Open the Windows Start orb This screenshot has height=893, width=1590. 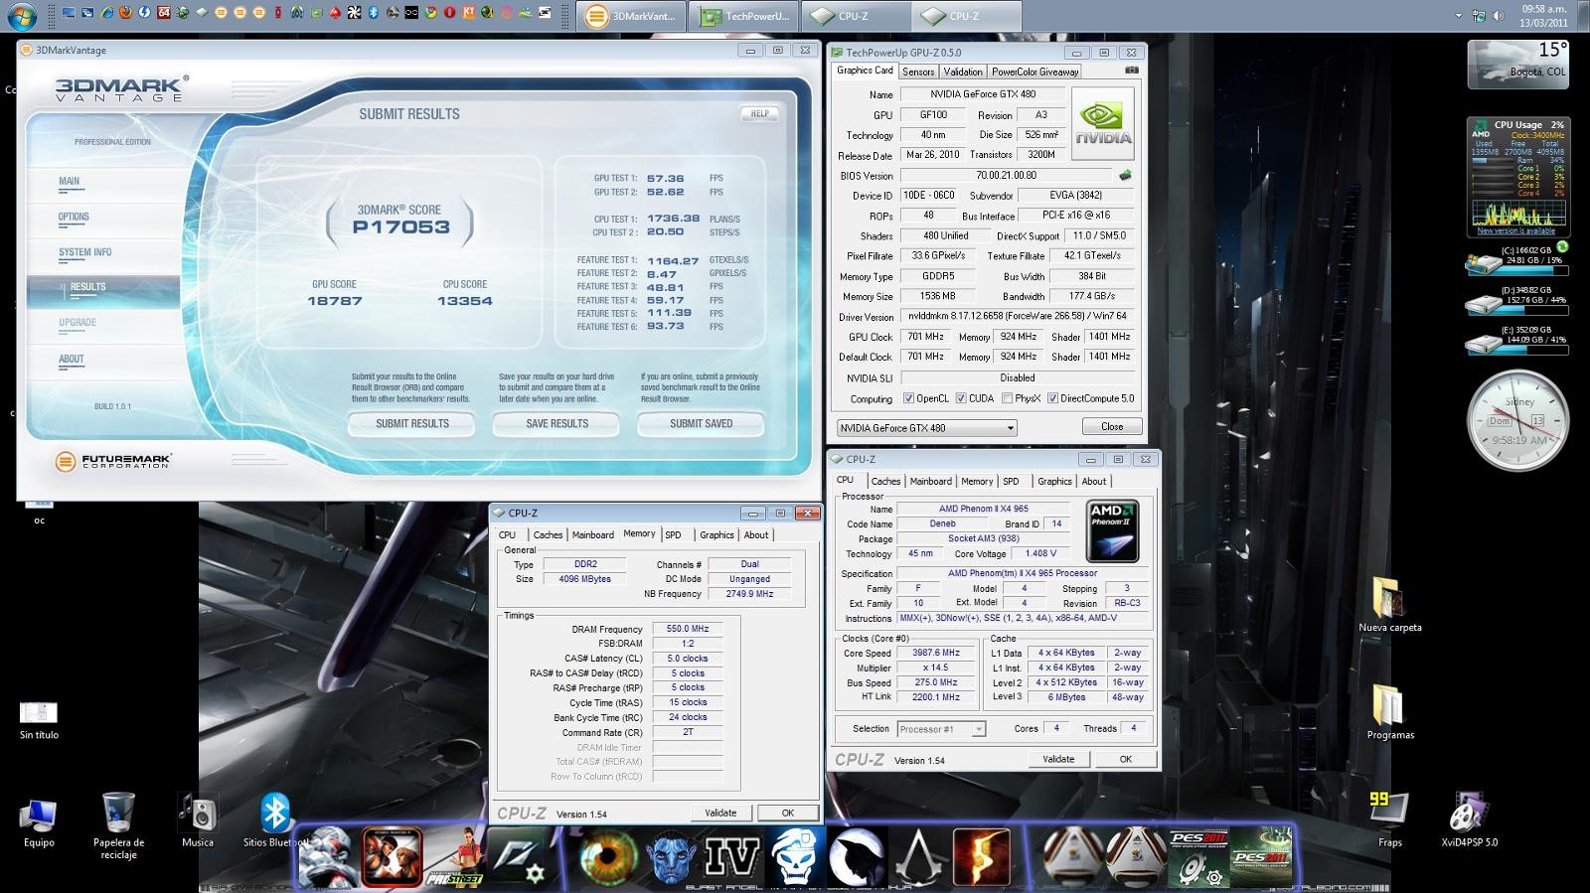tap(22, 16)
